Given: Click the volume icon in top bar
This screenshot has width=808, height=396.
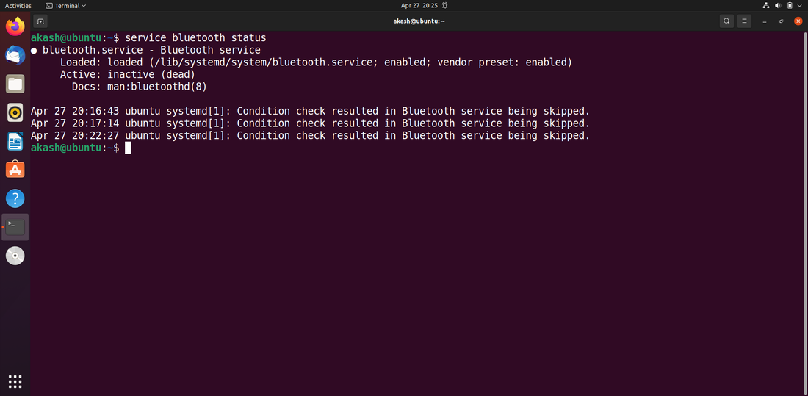Looking at the screenshot, I should (x=778, y=6).
